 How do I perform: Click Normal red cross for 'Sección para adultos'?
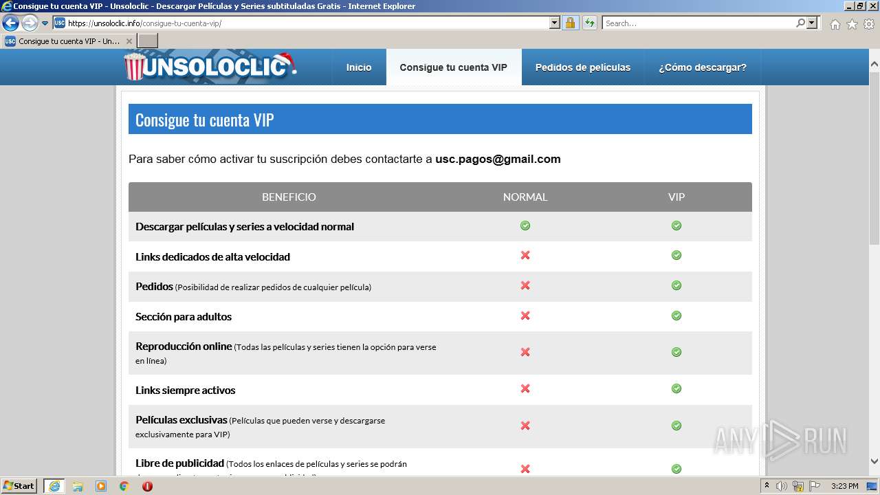pos(525,316)
